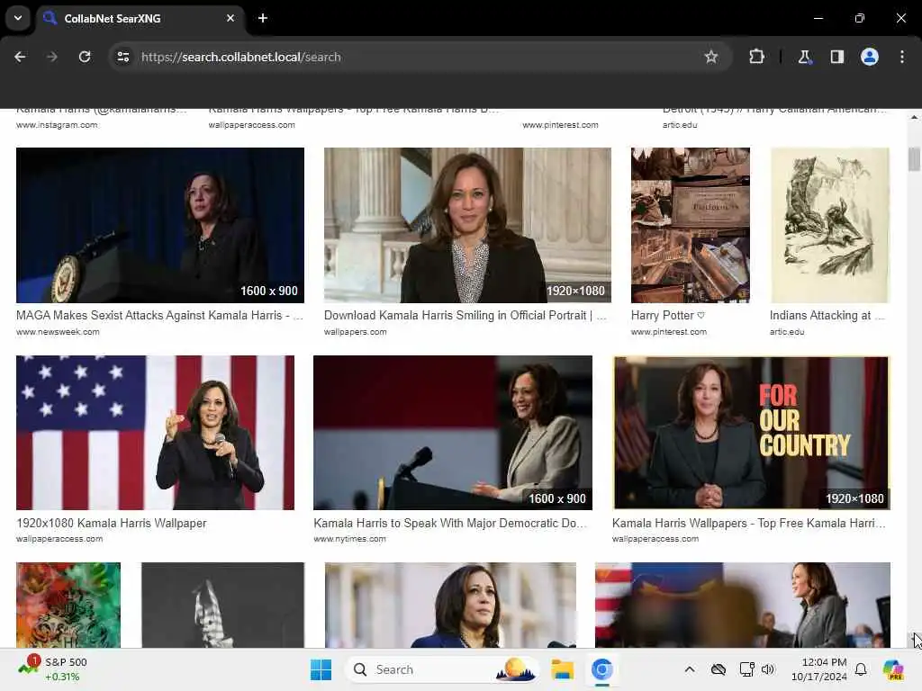
Task: Open Windows Start menu
Action: 321,669
